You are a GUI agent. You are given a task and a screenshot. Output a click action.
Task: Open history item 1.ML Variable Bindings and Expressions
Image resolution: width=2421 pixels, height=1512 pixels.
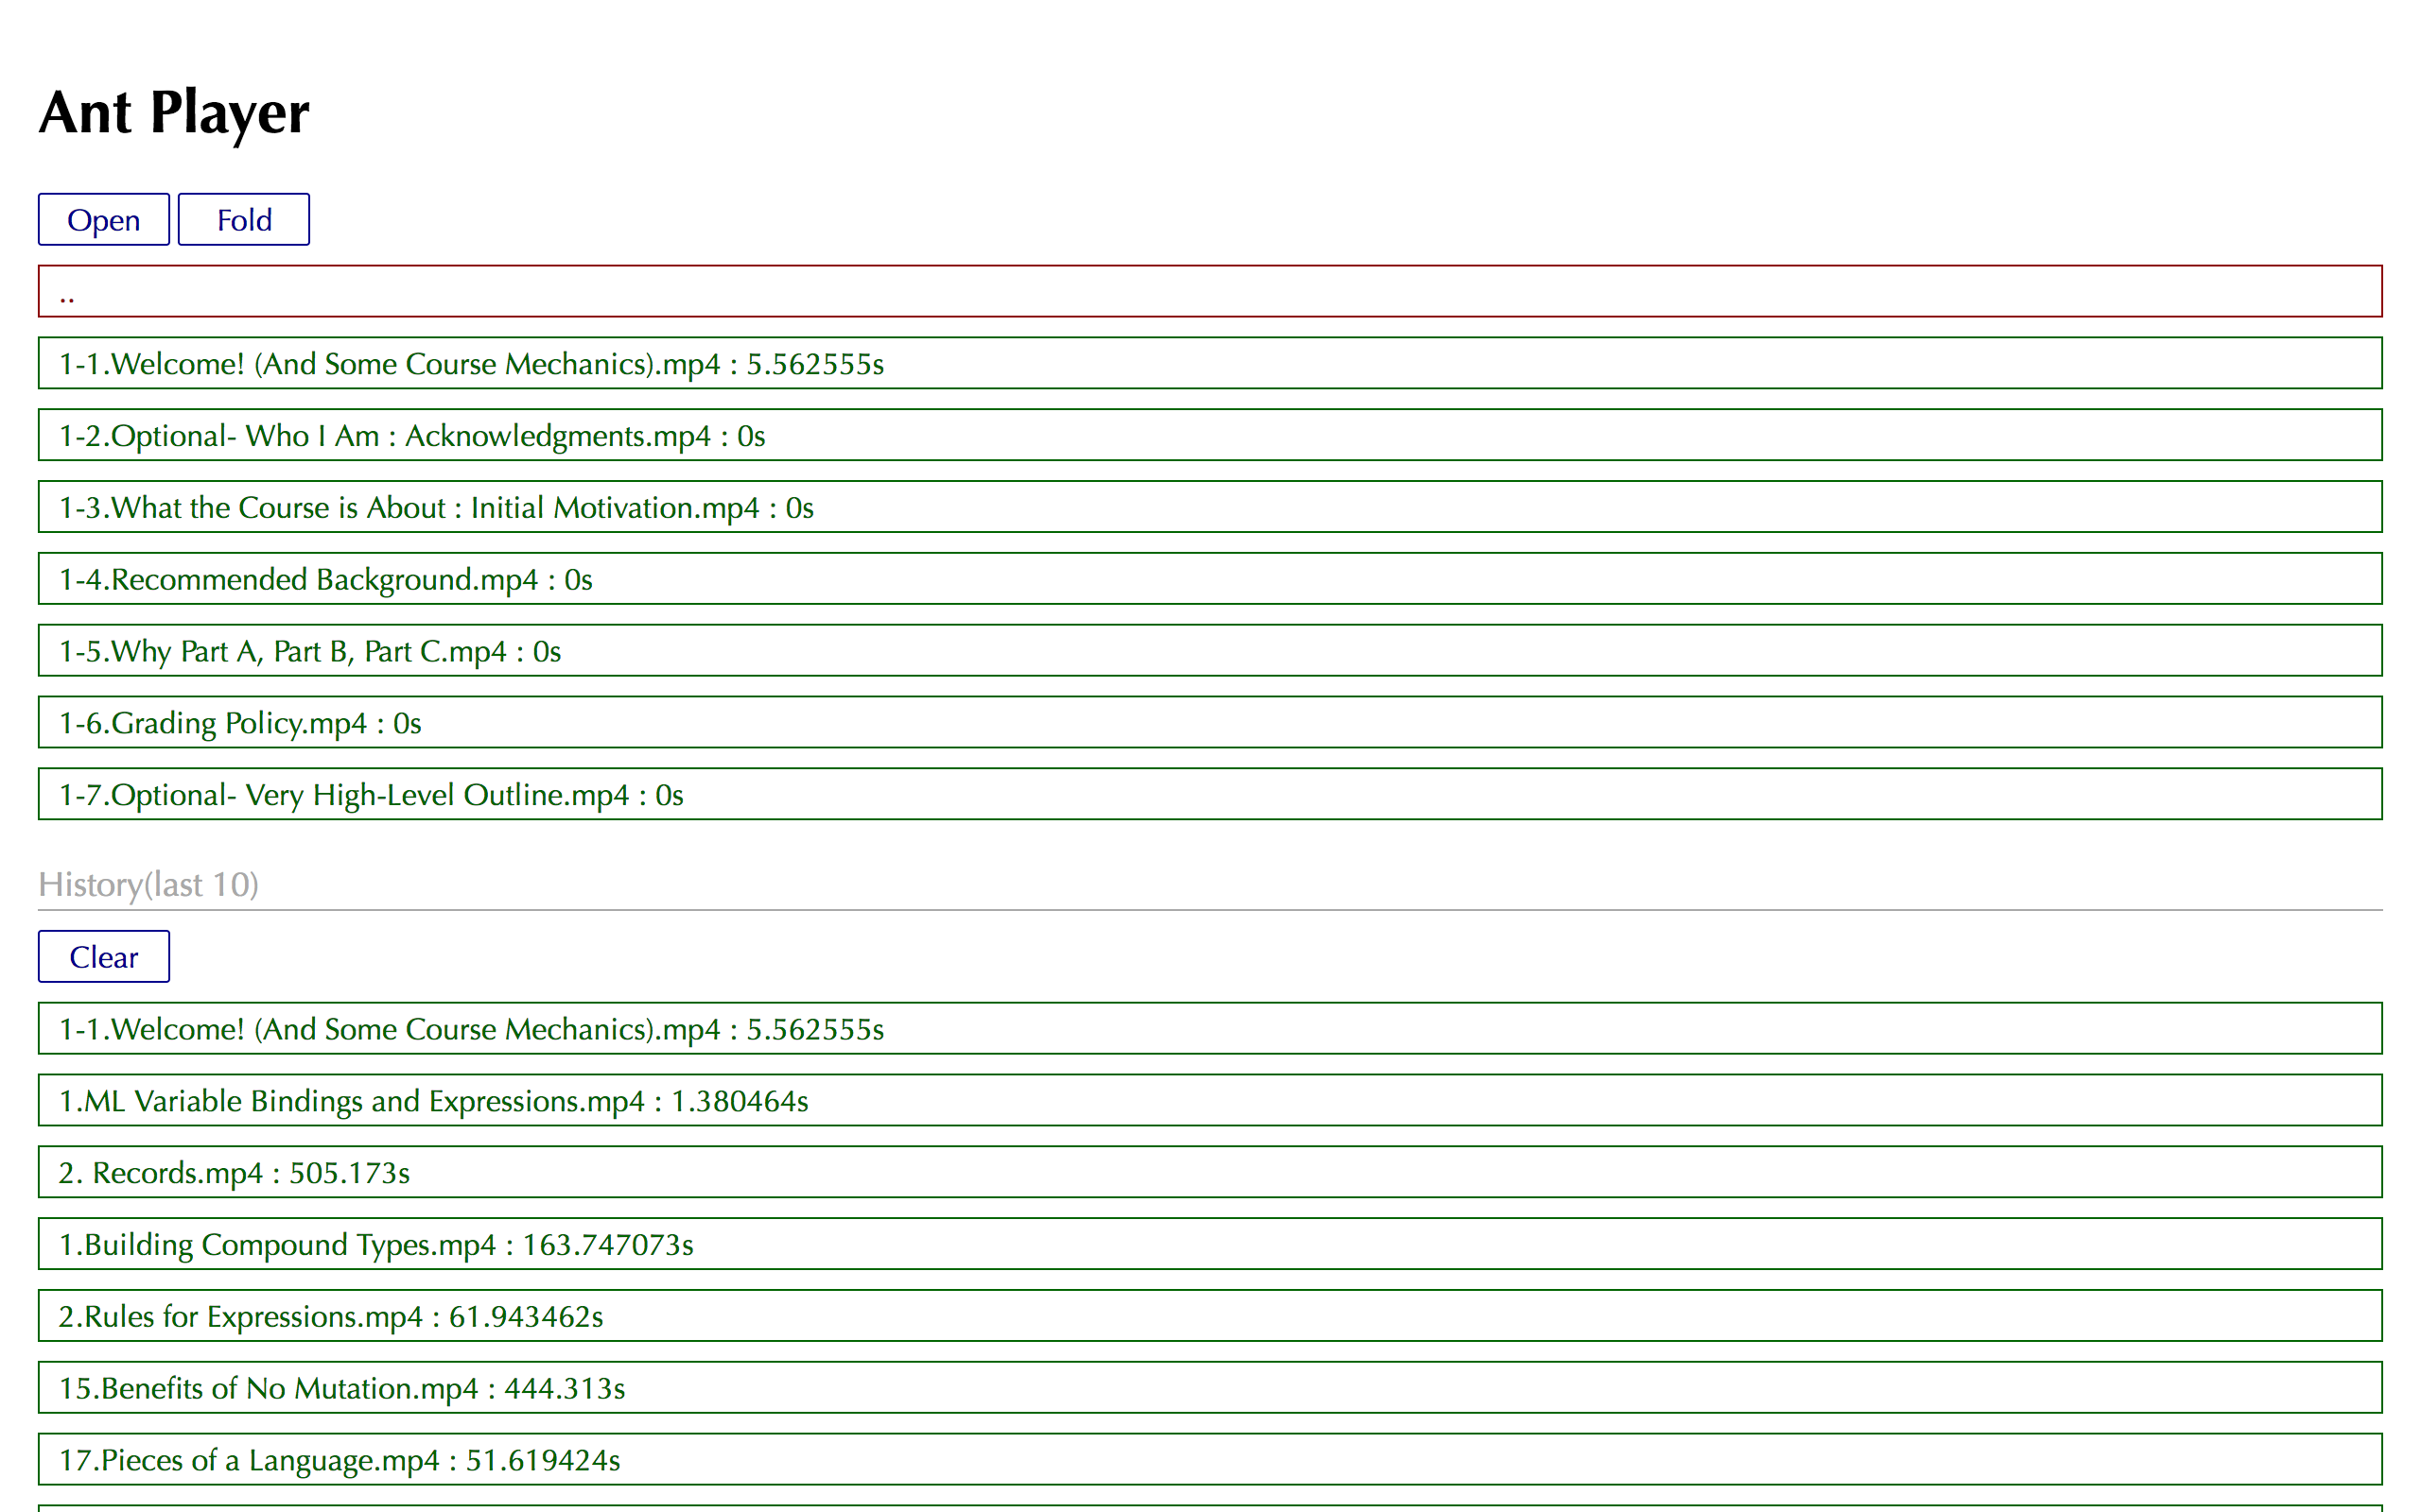1210,1100
